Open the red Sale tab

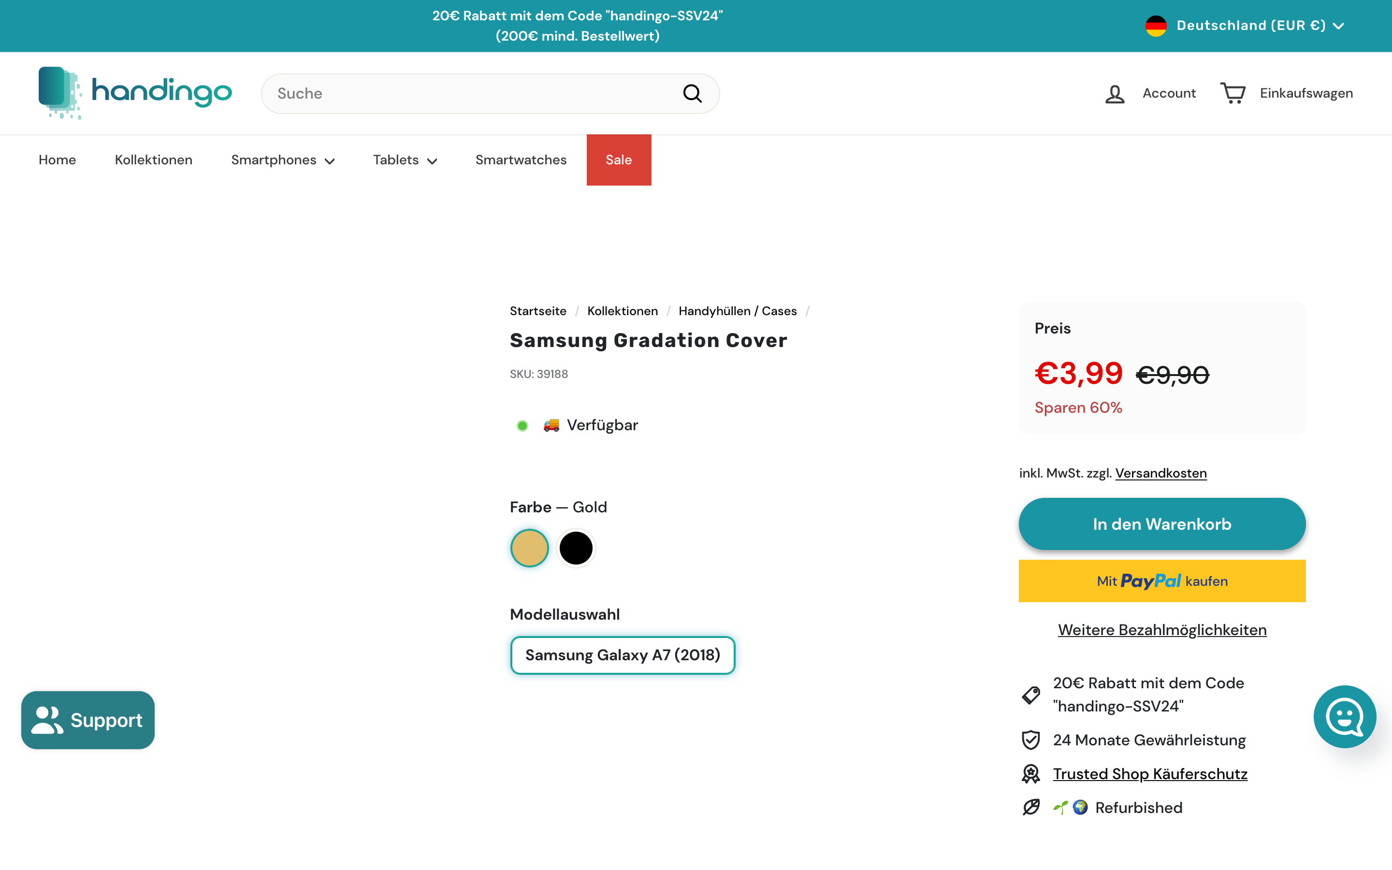click(x=619, y=160)
